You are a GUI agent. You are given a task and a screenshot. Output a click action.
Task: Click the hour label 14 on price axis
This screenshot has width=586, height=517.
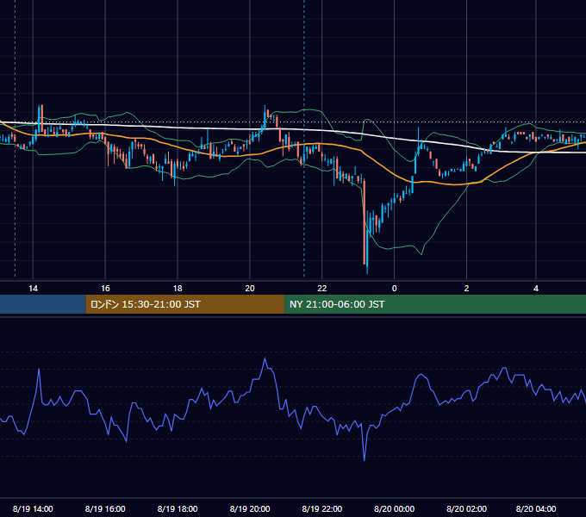click(33, 289)
